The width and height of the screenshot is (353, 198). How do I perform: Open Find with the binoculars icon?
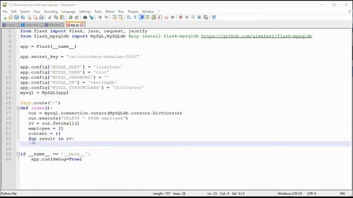tap(85, 17)
